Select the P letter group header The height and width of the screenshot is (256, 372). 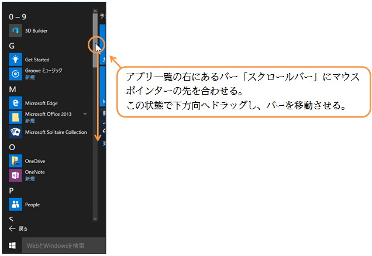[x=12, y=191]
